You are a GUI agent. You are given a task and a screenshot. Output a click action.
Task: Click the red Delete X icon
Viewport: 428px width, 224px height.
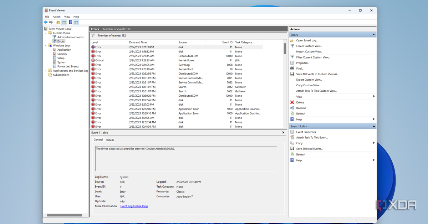pos(292,102)
